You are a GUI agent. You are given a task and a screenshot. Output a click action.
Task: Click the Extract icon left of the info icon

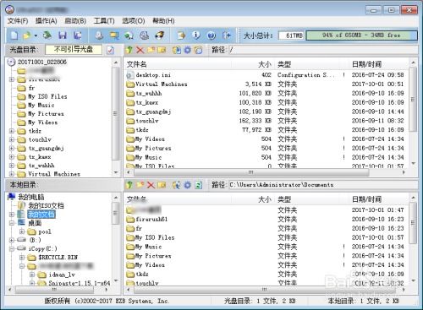[x=181, y=35]
